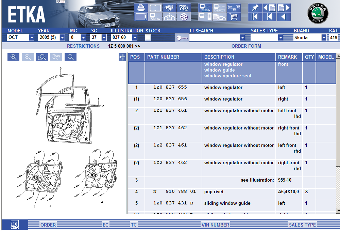Click the parts list scrollbar thumb
Image resolution: width=340 pixels, height=231 pixels.
coord(338,112)
